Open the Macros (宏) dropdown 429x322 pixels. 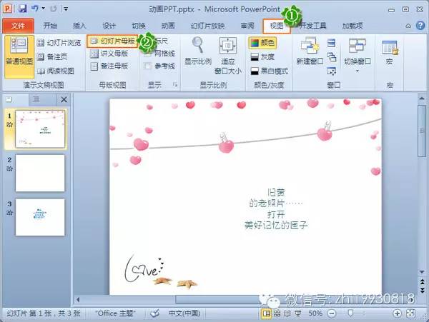pyautogui.click(x=390, y=54)
